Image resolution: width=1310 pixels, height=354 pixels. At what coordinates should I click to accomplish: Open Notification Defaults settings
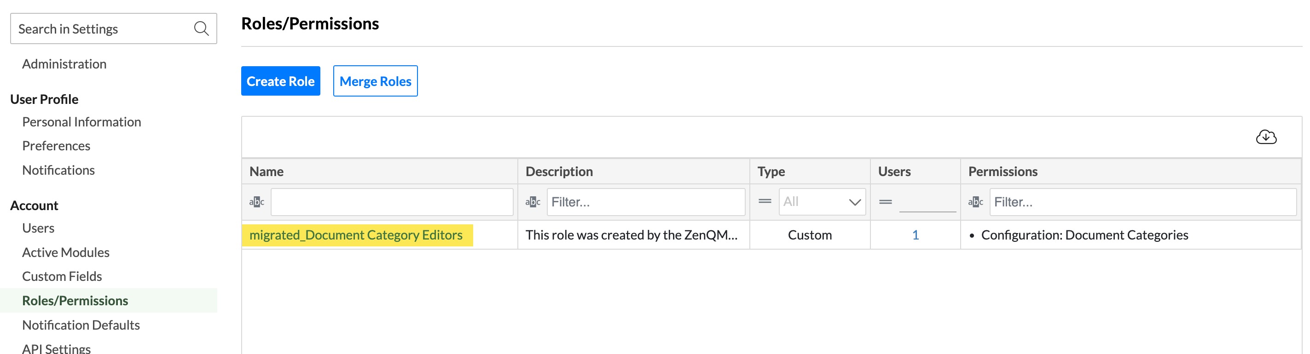(81, 325)
